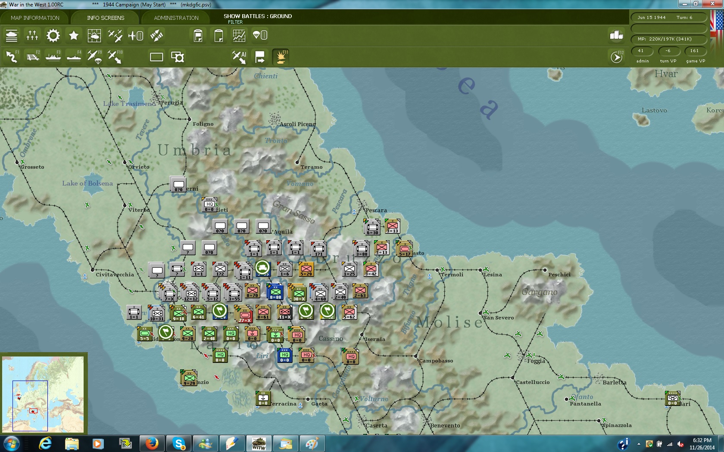724x452 pixels.
Task: Click the flag with arrow icon
Action: pos(260,57)
